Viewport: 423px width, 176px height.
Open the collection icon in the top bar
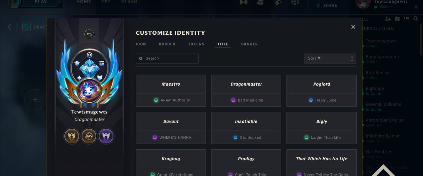[x=261, y=2]
